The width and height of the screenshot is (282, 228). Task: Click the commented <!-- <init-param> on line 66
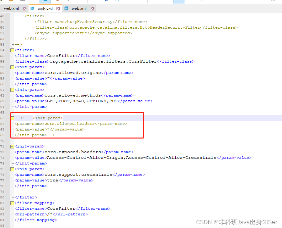point(41,118)
